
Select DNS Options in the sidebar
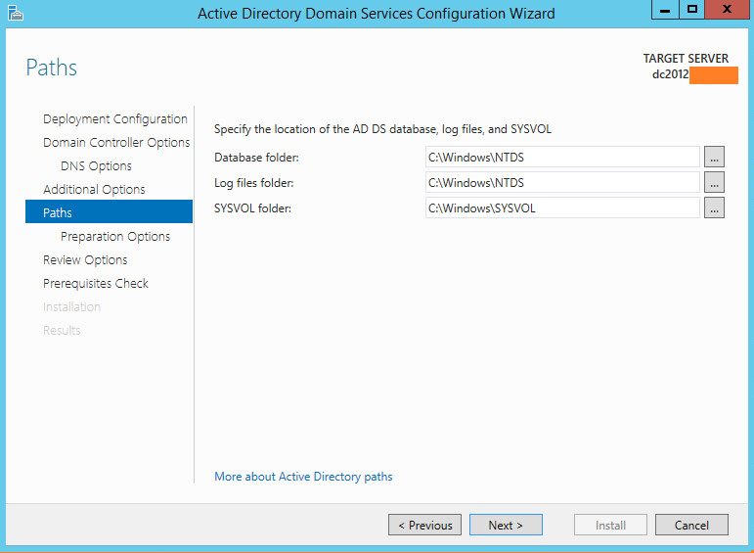click(x=96, y=166)
